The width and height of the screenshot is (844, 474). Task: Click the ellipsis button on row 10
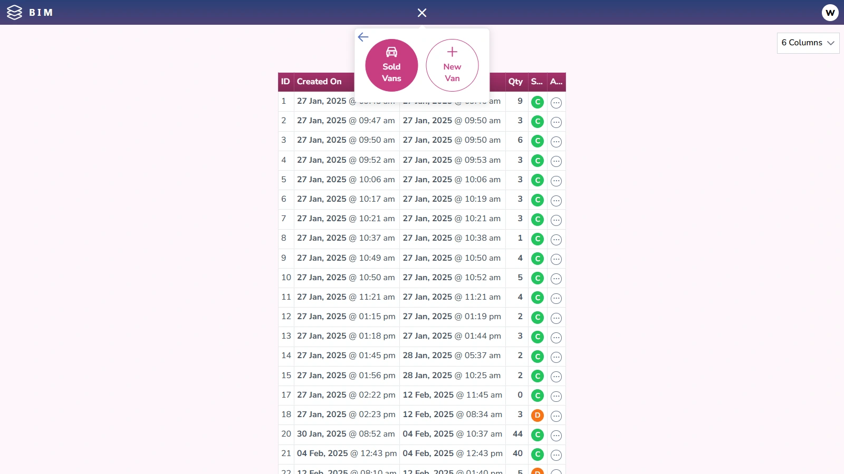(556, 279)
